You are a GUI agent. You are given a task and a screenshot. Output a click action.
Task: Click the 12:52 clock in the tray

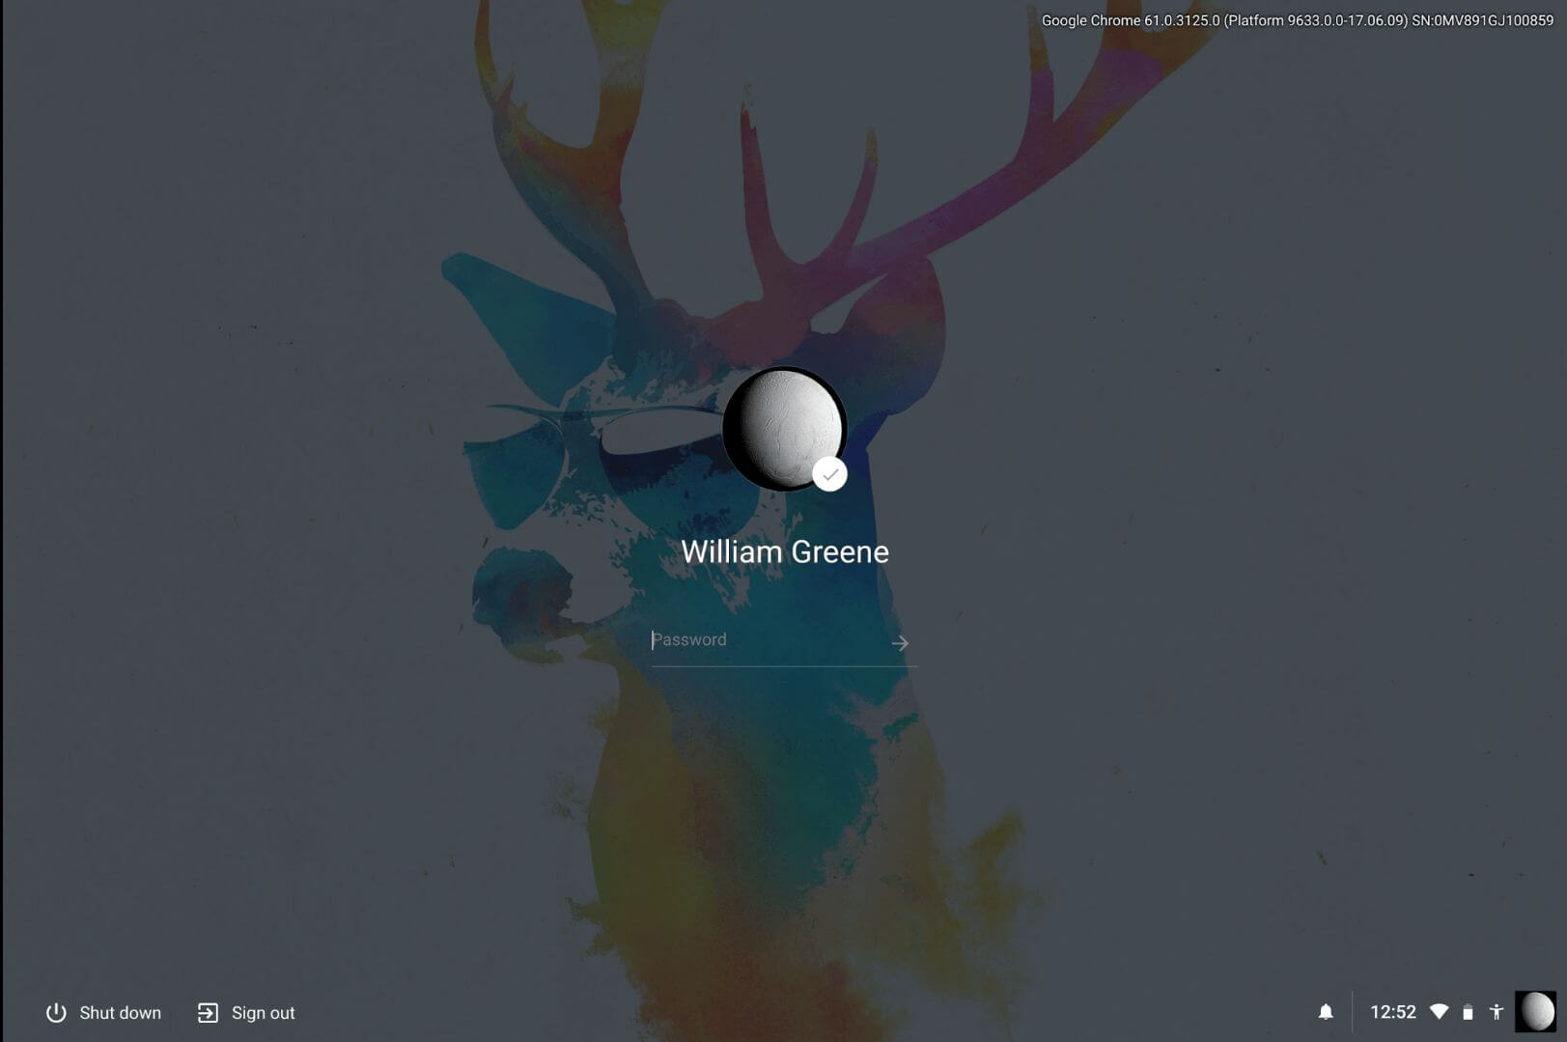pos(1392,1012)
